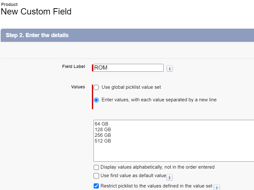The height and width of the screenshot is (190, 254).
Task: Click the 'New Custom Field' page title
Action: 36,12
